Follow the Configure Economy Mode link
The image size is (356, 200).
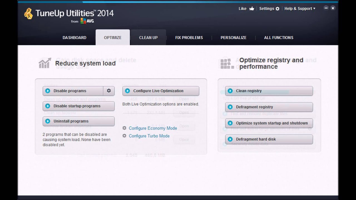pyautogui.click(x=153, y=128)
